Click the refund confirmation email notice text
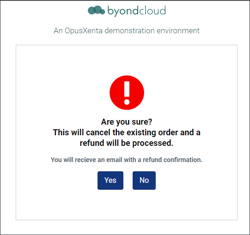This screenshot has height=235, width=250. [127, 160]
